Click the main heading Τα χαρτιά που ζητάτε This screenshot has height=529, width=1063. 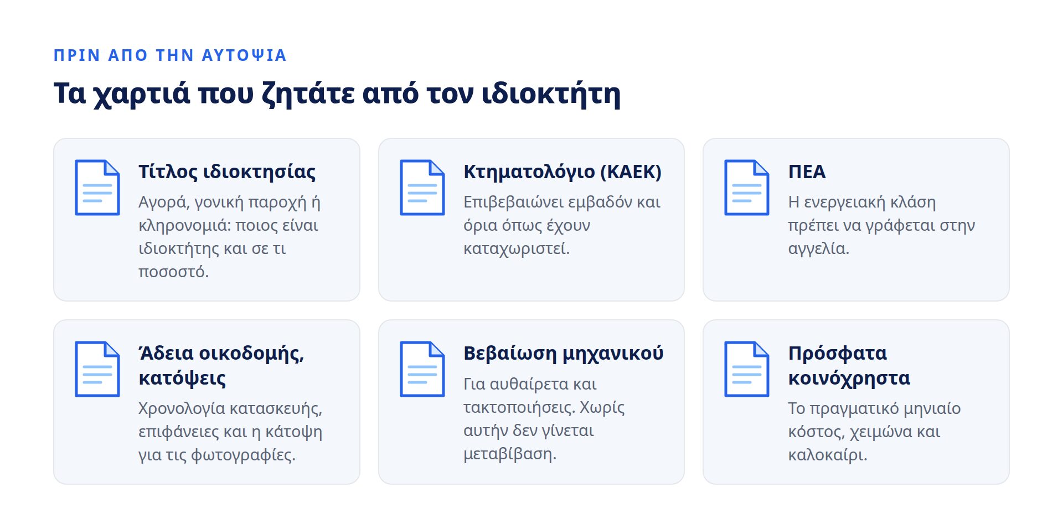337,93
